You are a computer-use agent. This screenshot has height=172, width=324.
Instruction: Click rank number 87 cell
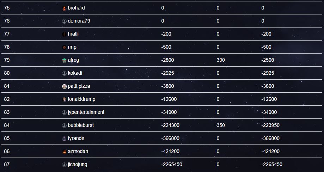[7, 164]
